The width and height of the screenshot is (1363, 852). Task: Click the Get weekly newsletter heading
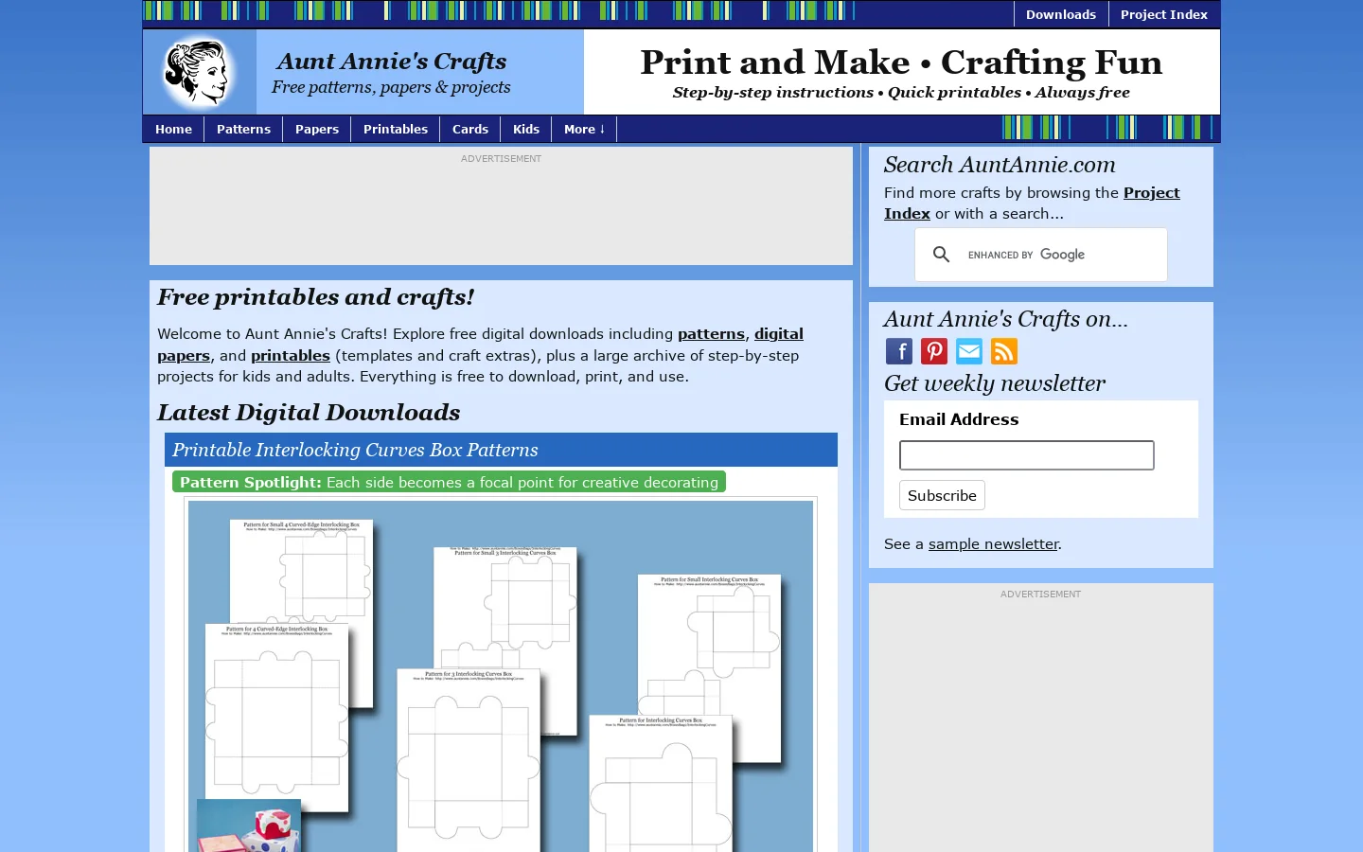(x=994, y=383)
